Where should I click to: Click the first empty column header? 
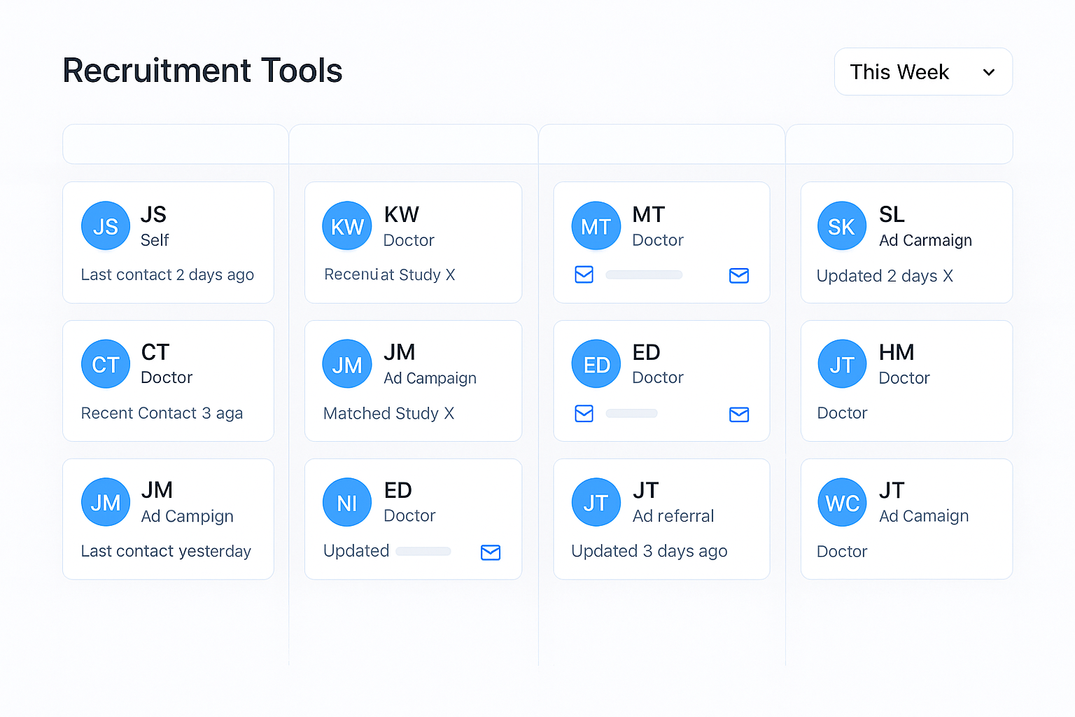click(176, 144)
